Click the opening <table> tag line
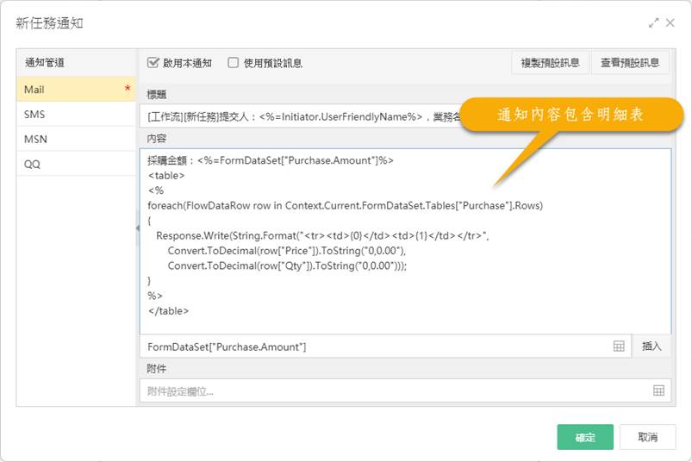 point(166,175)
